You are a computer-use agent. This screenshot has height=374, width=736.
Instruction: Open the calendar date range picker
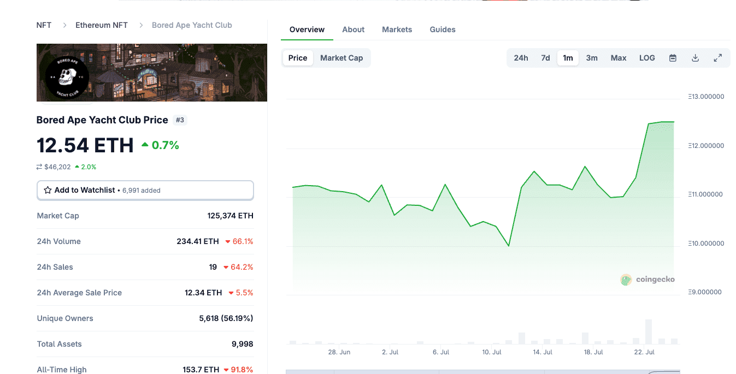[x=673, y=58]
